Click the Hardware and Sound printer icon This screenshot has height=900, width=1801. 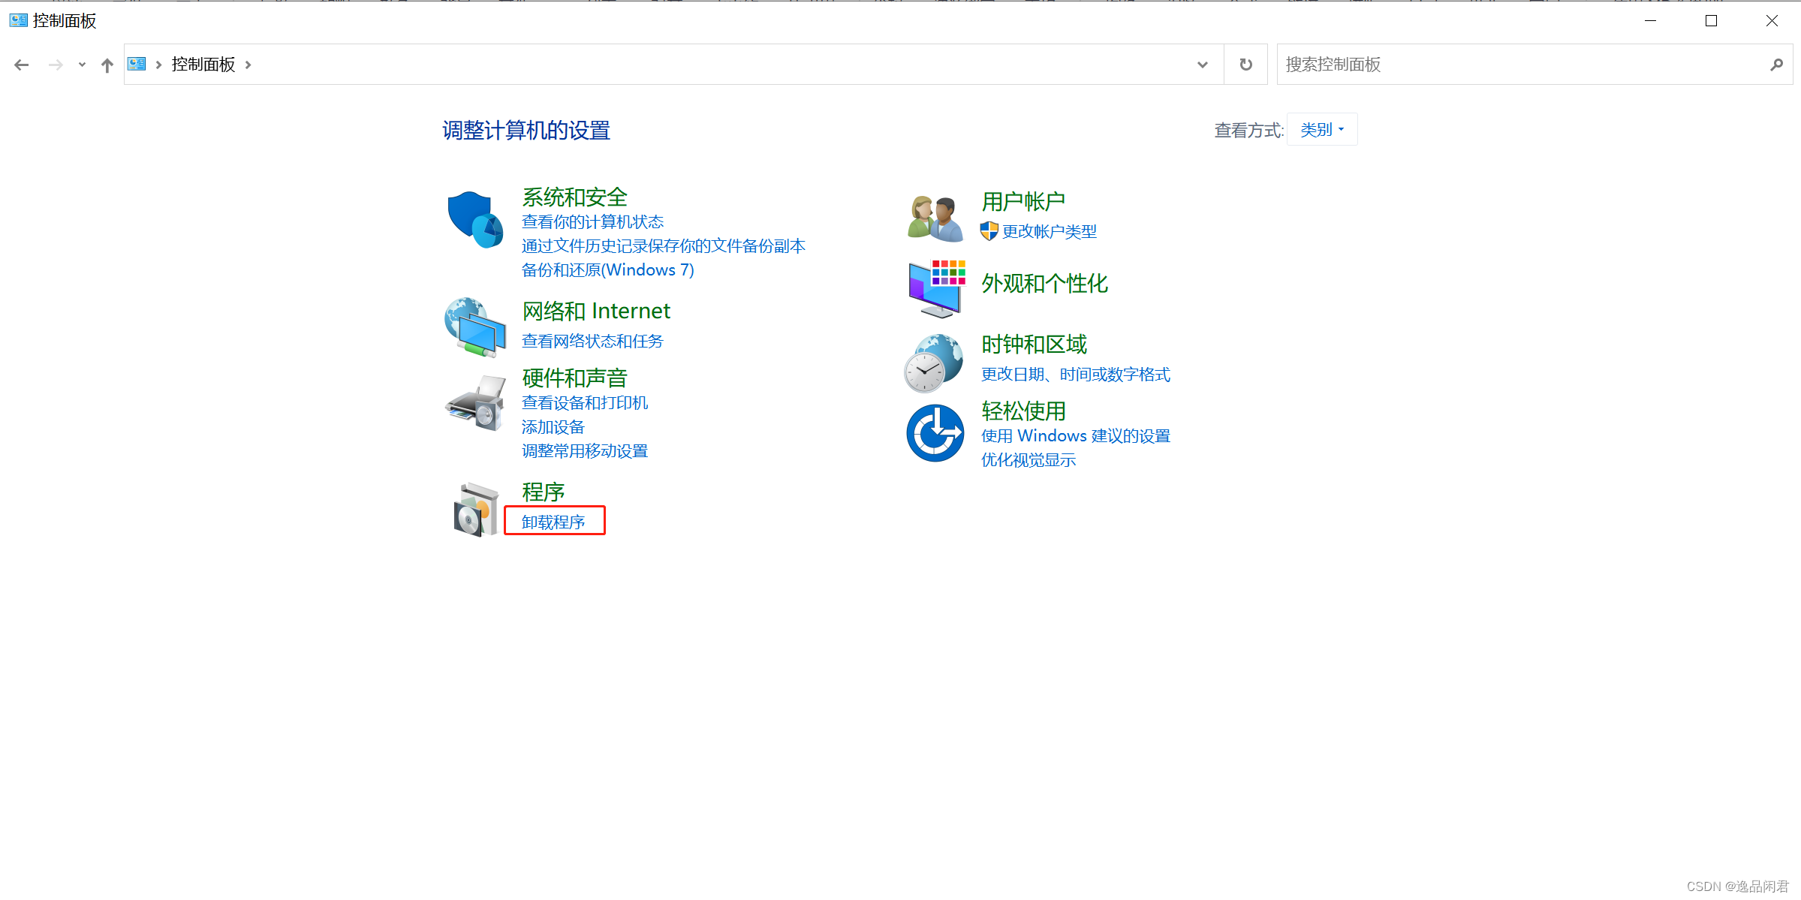[x=474, y=403]
